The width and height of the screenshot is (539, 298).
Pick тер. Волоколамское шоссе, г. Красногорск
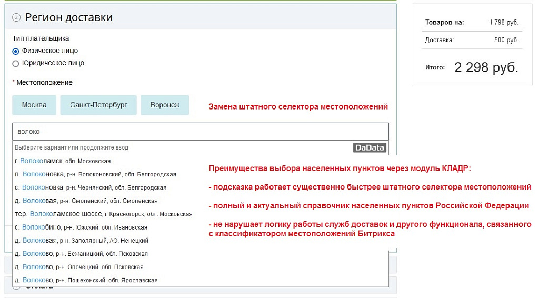(x=103, y=214)
